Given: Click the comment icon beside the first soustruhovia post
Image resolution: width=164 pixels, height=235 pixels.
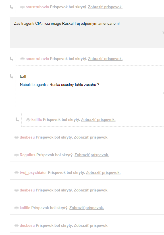Looking at the screenshot, I should point(22,7).
